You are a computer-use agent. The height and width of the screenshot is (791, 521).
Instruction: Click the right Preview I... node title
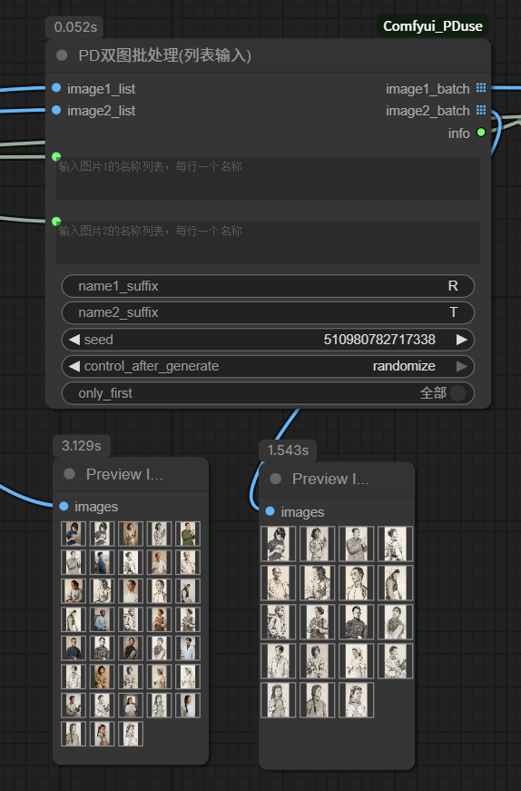[x=331, y=479]
